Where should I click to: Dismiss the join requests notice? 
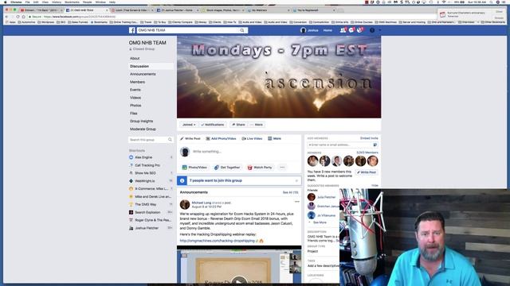[x=296, y=180]
